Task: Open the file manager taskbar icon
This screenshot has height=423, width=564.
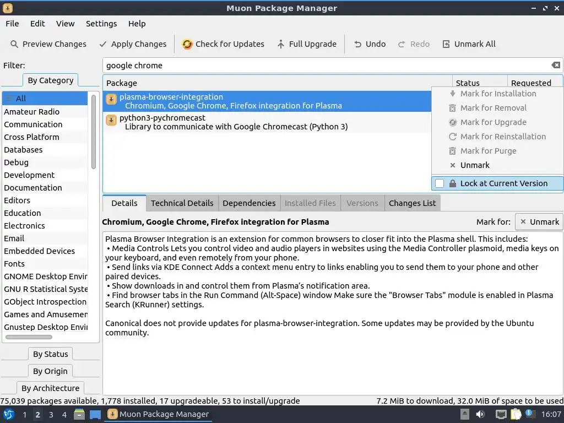Action: 79,414
